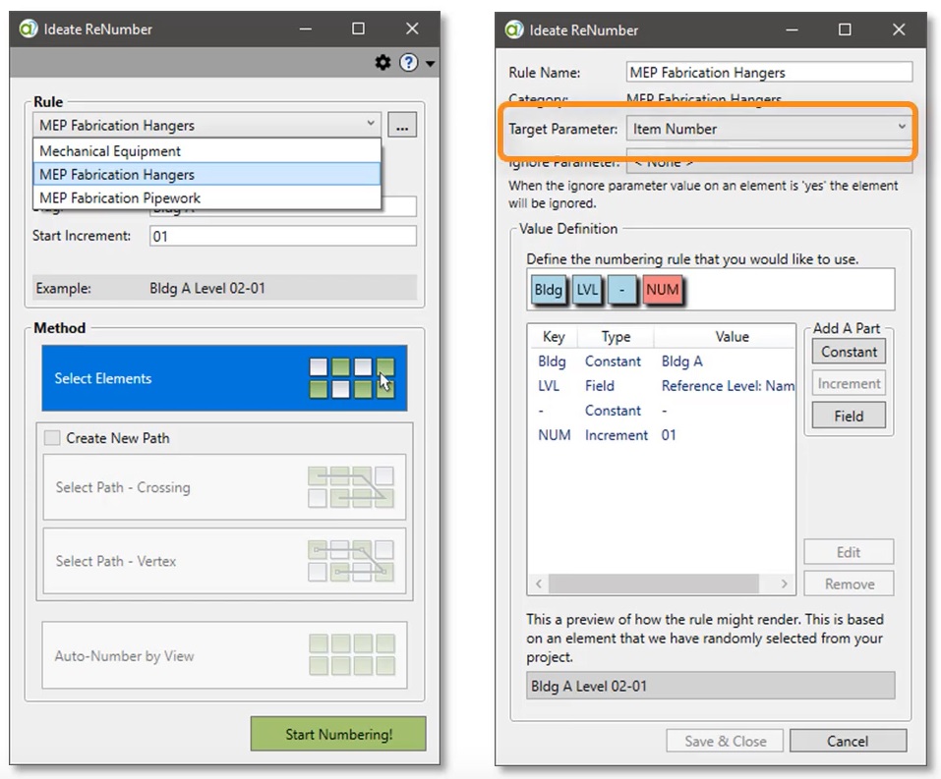Click 'Reference Level: Nam' value cell

pos(728,386)
